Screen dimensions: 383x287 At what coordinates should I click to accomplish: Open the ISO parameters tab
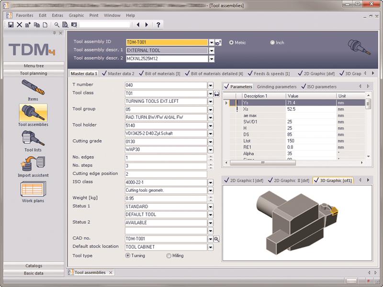point(319,87)
